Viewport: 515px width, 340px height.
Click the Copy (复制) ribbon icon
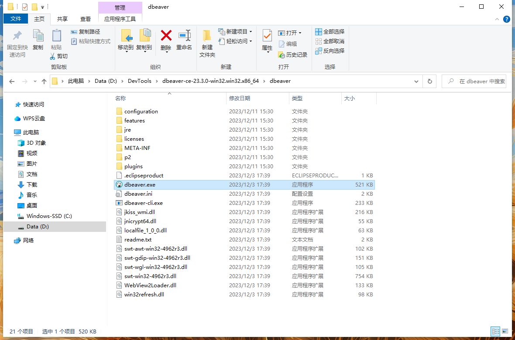click(x=38, y=35)
